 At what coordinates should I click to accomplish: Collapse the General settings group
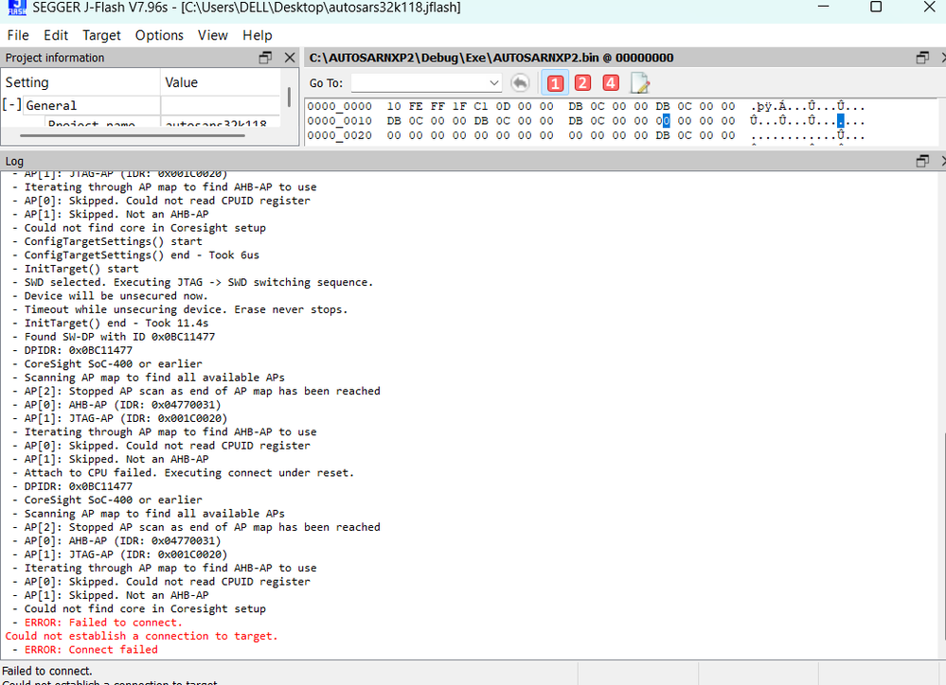[12, 105]
